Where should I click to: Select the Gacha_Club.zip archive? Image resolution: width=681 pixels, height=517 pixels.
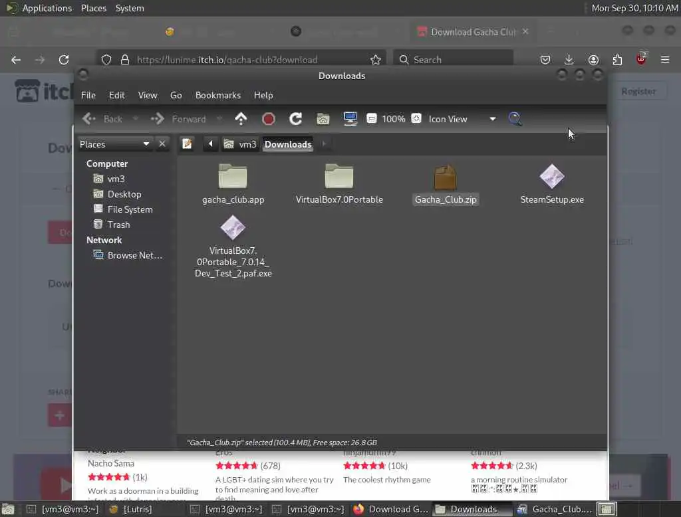pyautogui.click(x=446, y=184)
